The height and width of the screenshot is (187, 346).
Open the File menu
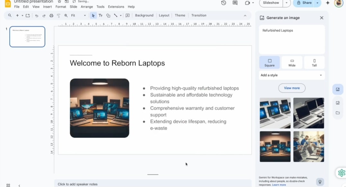tap(17, 7)
